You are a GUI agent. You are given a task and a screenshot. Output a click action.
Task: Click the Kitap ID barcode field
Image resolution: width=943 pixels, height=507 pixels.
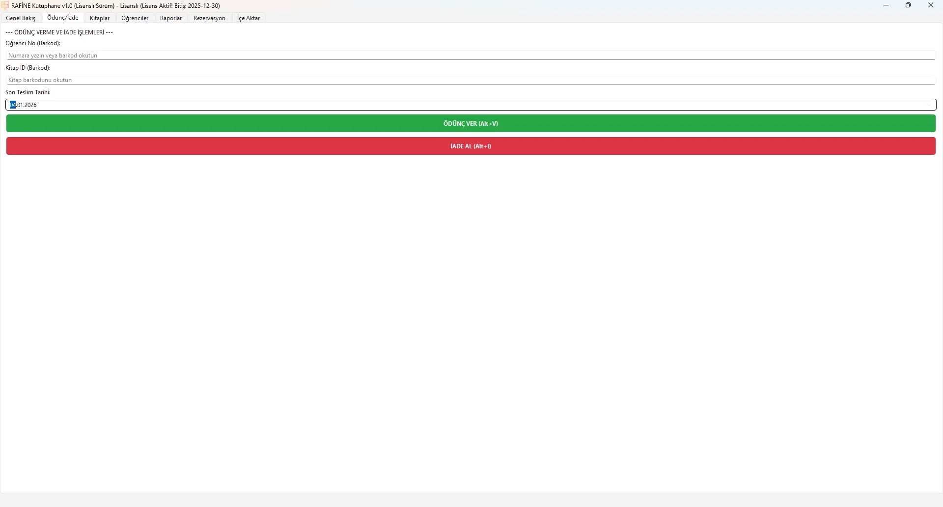(471, 80)
